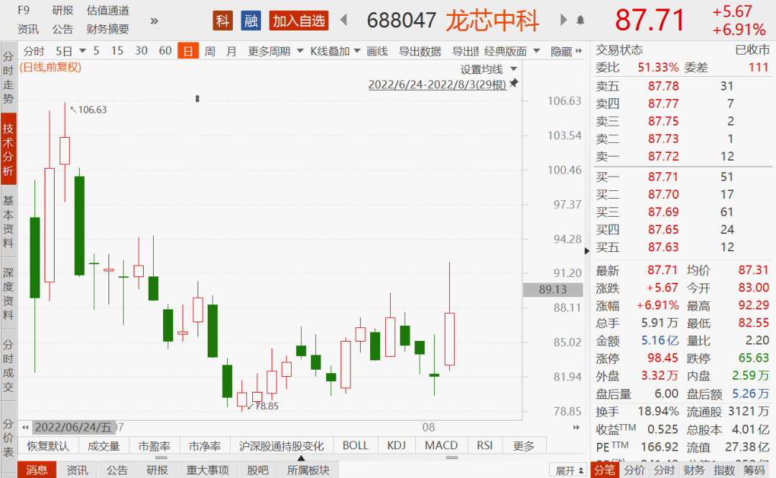Click the pin icon beside date range

pyautogui.click(x=514, y=83)
